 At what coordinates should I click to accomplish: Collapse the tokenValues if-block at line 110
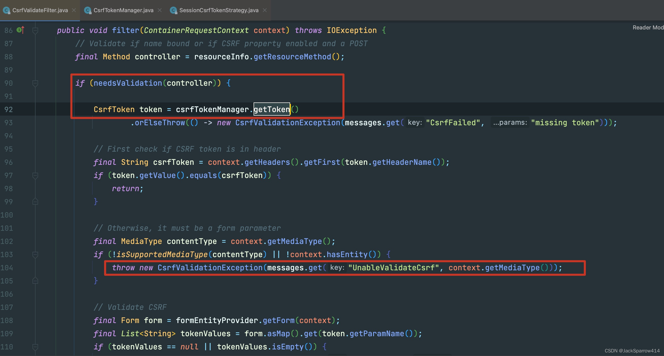35,347
